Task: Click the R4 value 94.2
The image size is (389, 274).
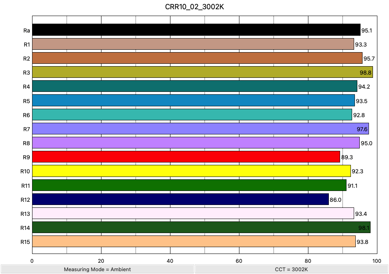Action: click(x=364, y=87)
